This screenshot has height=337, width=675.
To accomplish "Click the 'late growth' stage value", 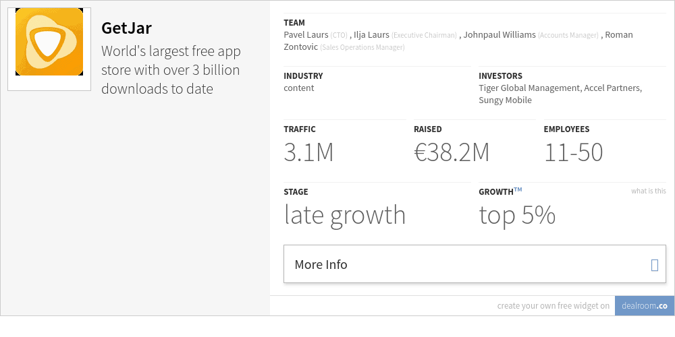I will point(344,215).
